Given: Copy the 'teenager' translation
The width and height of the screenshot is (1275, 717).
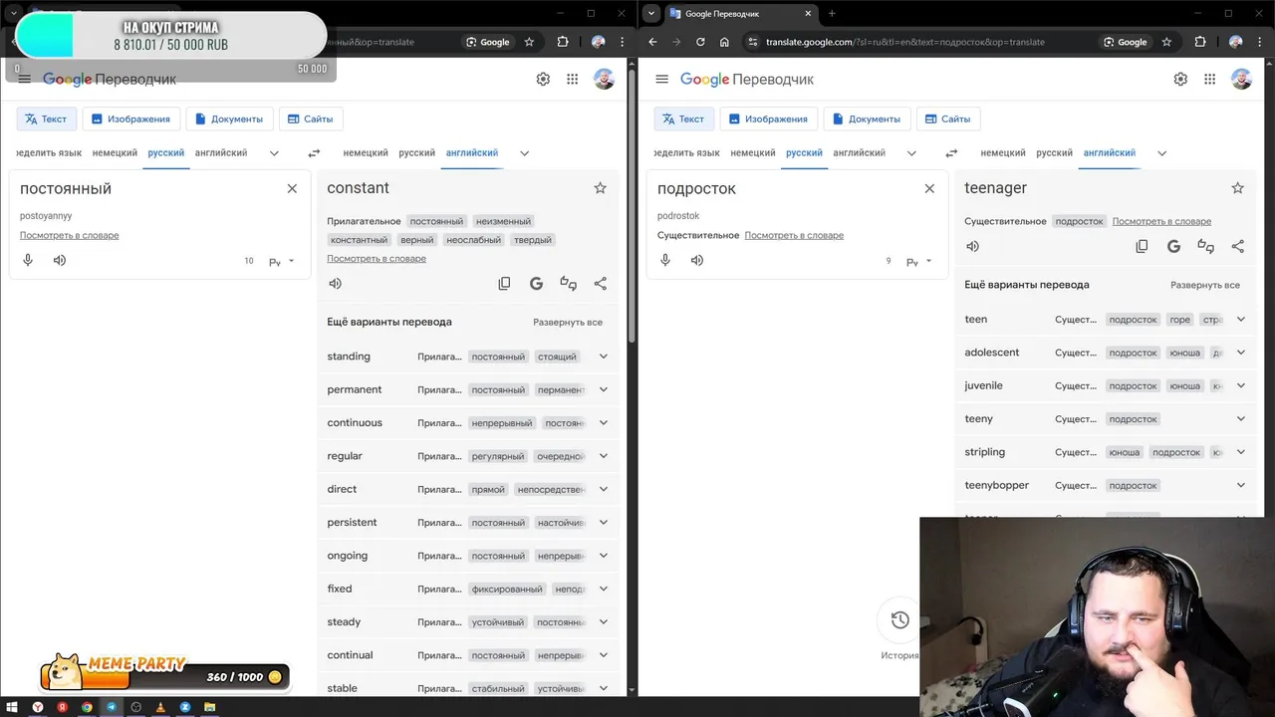Looking at the screenshot, I should pos(1142,246).
